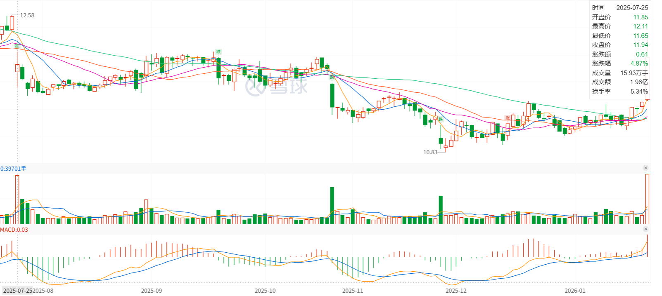
Task: Click the 2025-12 date axis label
Action: coord(456,291)
